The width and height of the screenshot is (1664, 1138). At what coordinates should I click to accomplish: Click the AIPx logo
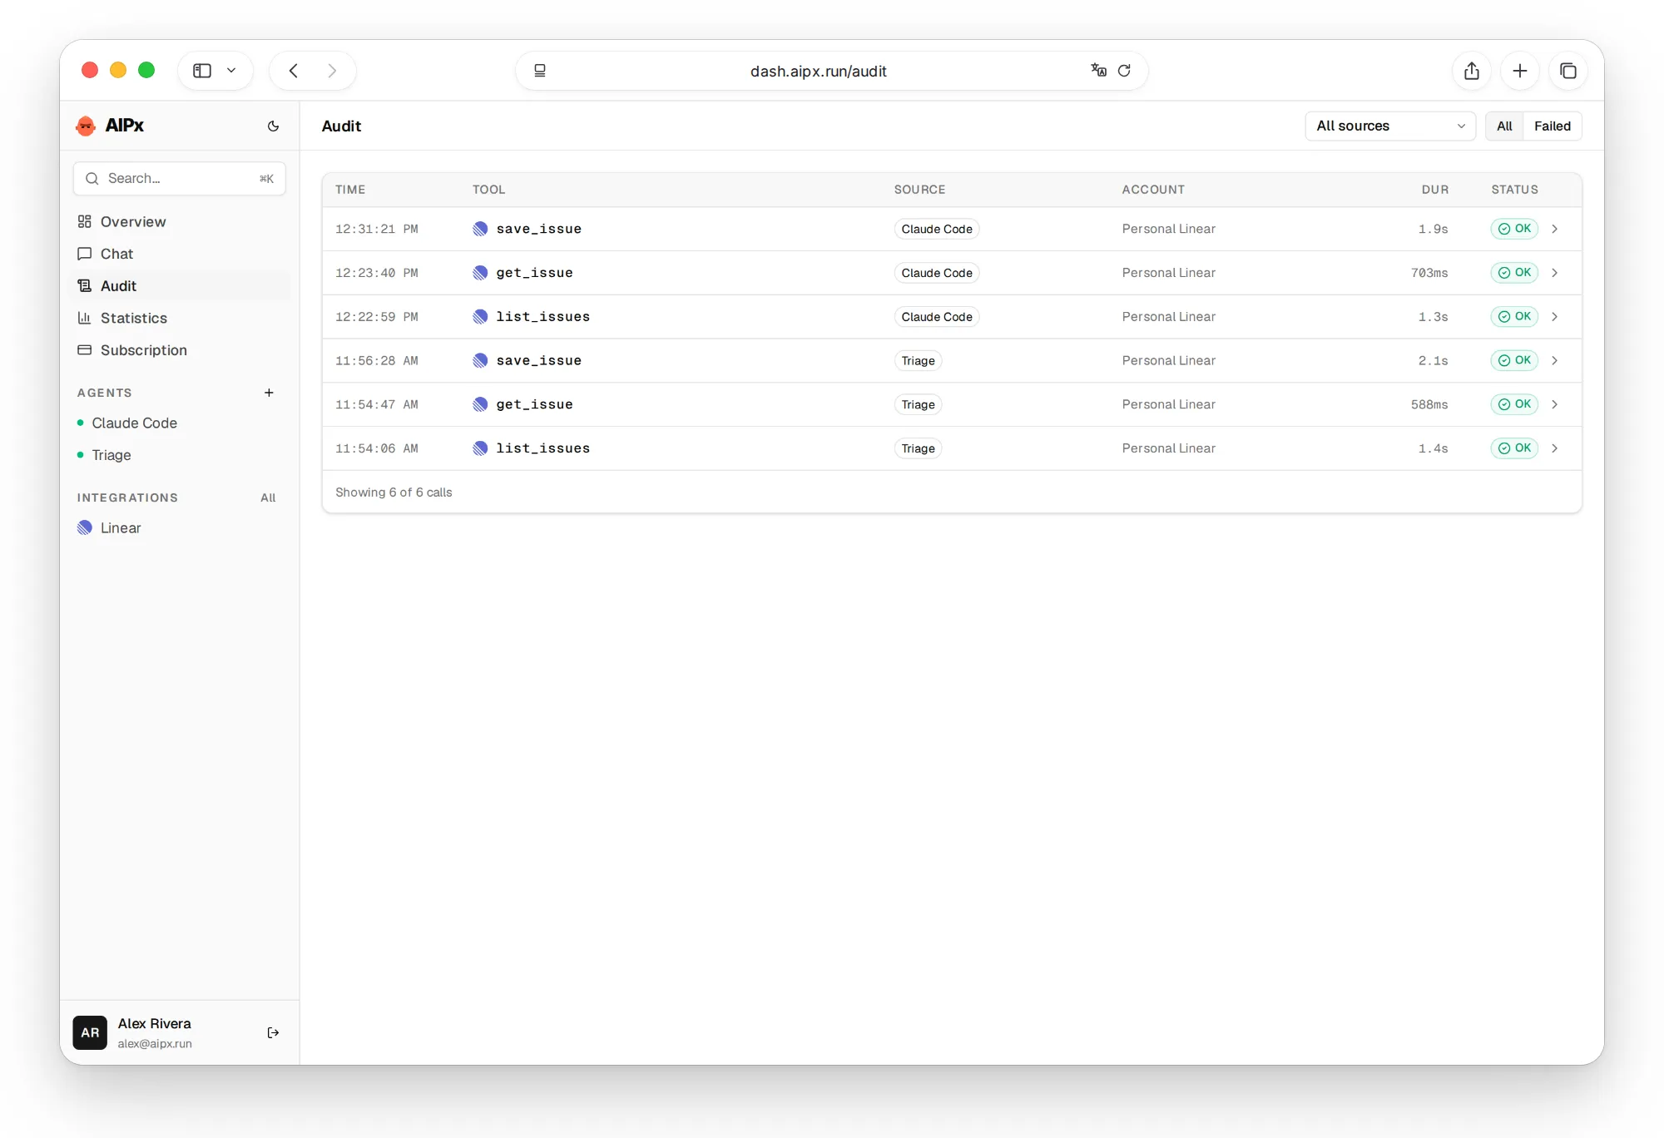click(109, 126)
